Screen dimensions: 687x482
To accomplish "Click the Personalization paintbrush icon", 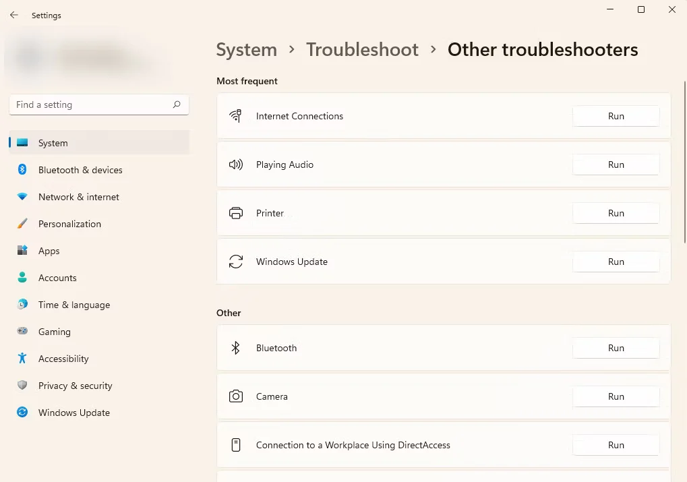I will point(22,224).
